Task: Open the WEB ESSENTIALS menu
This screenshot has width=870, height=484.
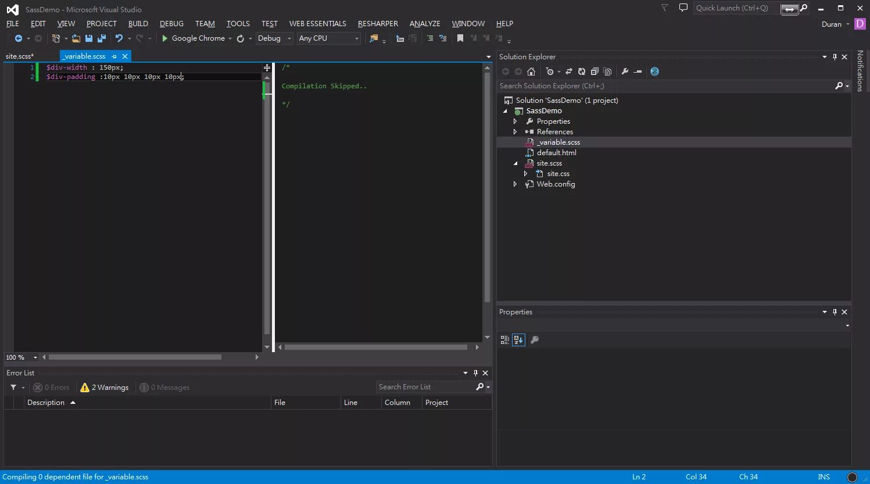Action: point(318,24)
